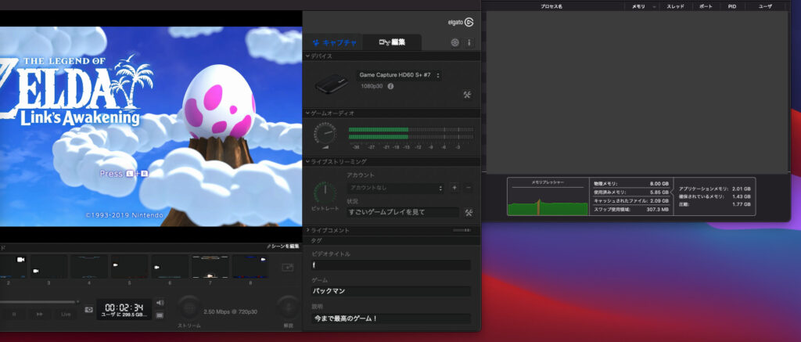This screenshot has width=801, height=342.
Task: Take a screenshot with the camera icon
Action: tap(89, 309)
